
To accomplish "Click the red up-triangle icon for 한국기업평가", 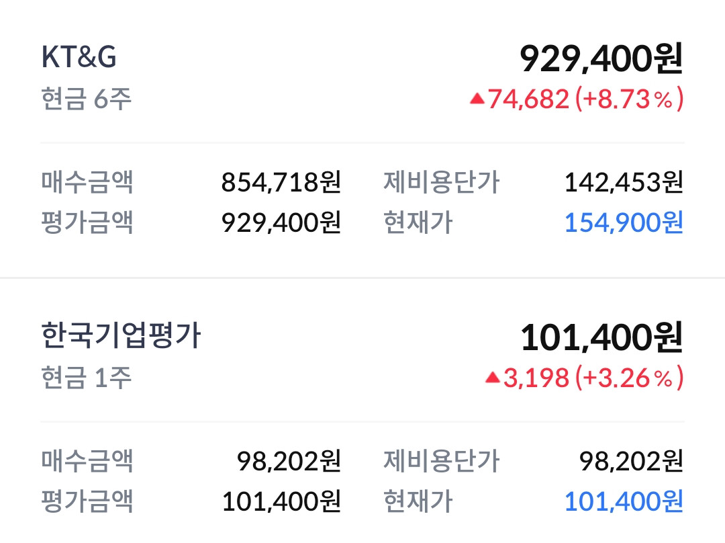I will click(492, 378).
